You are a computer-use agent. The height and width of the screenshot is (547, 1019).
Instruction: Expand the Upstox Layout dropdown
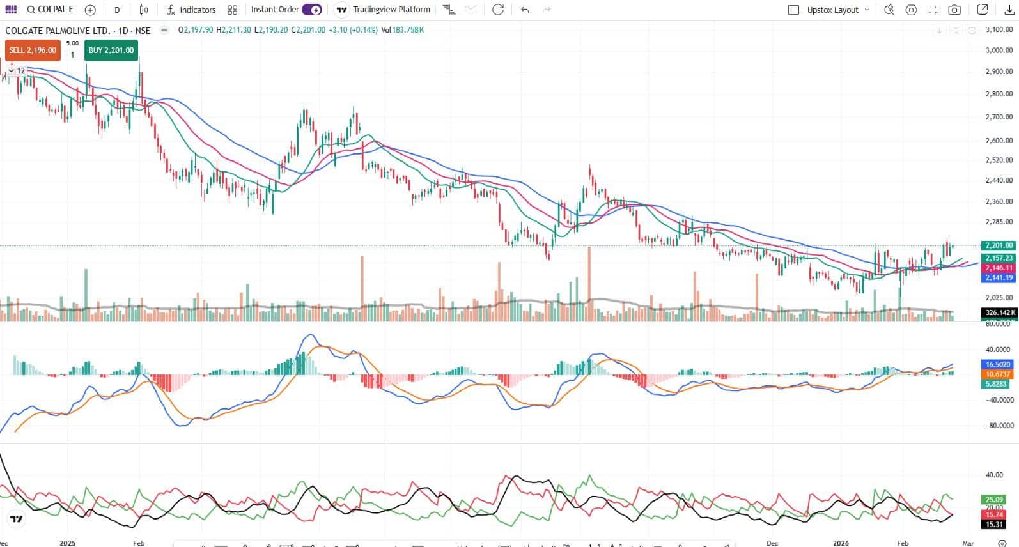click(x=867, y=10)
